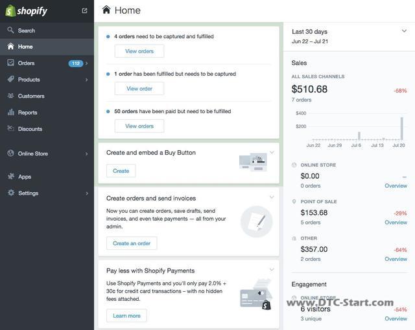Open Point of Sale Overview link
Screen dimensions: 415x330
396,223
